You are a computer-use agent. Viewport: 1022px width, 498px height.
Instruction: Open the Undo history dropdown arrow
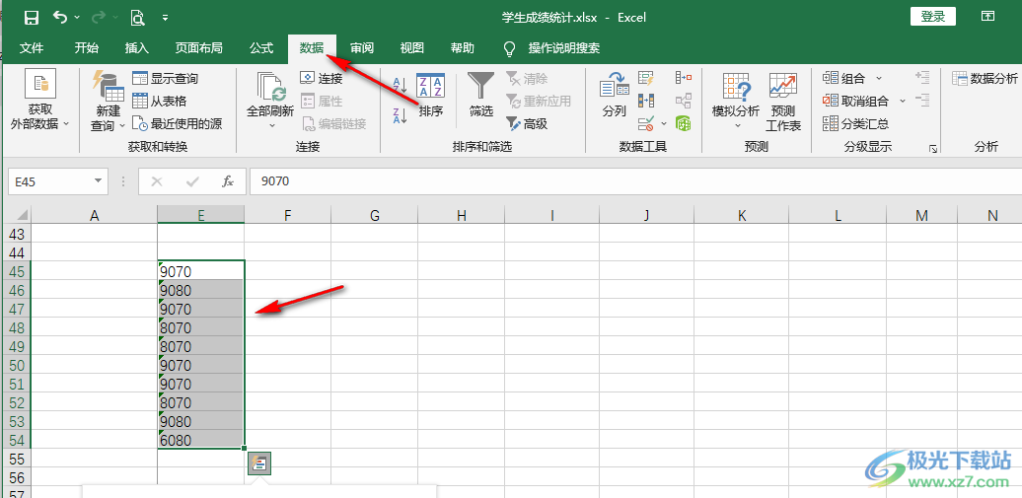pos(77,18)
